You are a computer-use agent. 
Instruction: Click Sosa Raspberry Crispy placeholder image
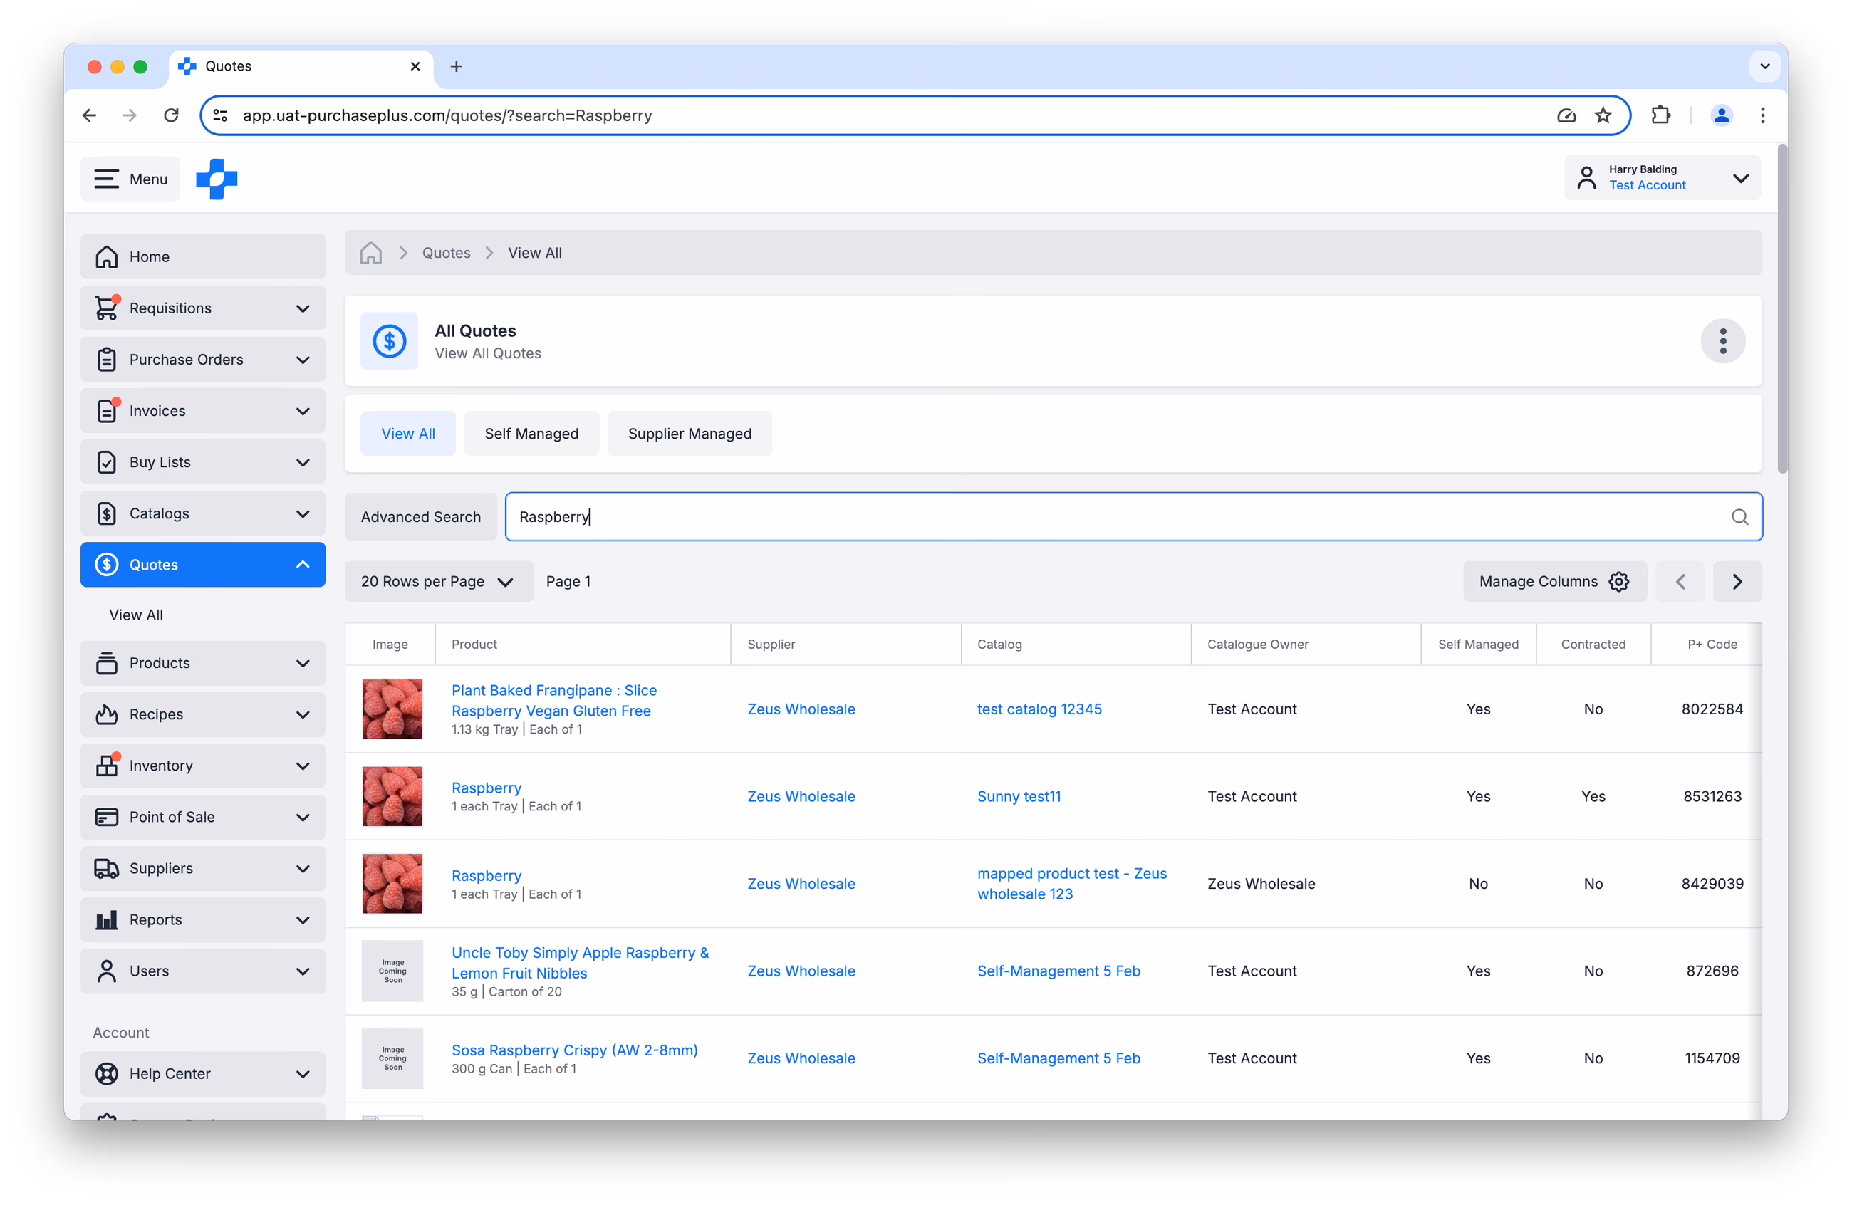392,1058
